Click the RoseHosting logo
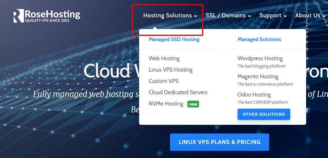The image size is (328, 158). coord(47,16)
